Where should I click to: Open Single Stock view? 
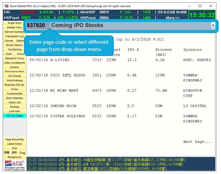tap(15, 23)
